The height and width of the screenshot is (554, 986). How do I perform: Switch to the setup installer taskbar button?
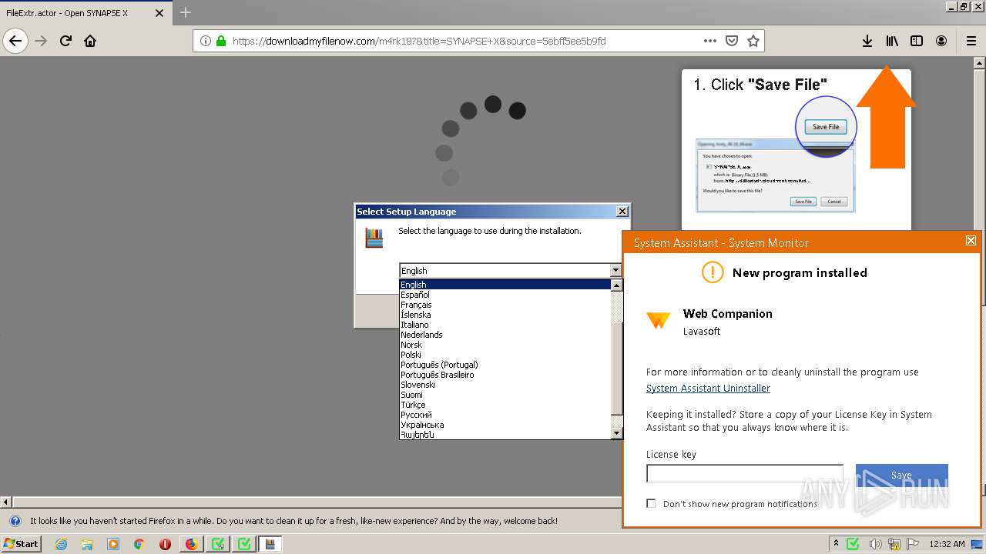click(x=270, y=544)
